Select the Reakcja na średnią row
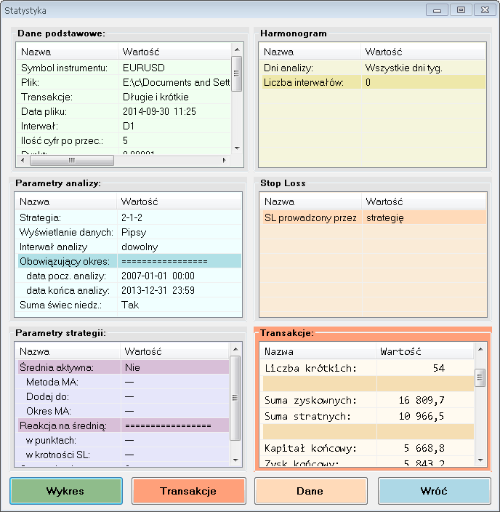The width and height of the screenshot is (500, 512). point(123,425)
